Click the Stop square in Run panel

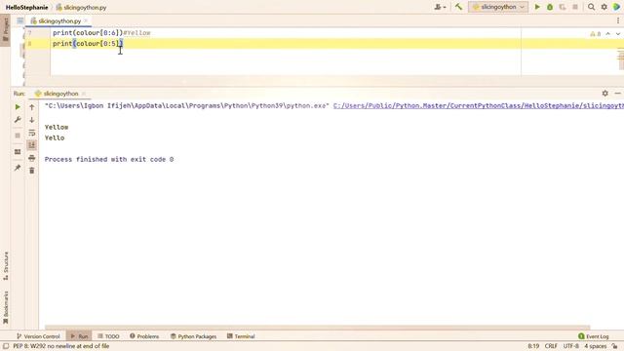click(18, 136)
